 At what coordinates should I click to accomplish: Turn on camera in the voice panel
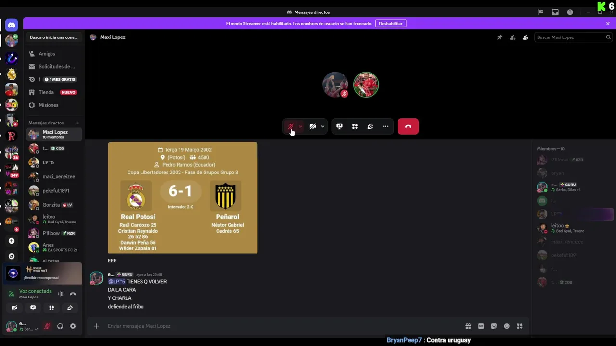click(x=14, y=308)
